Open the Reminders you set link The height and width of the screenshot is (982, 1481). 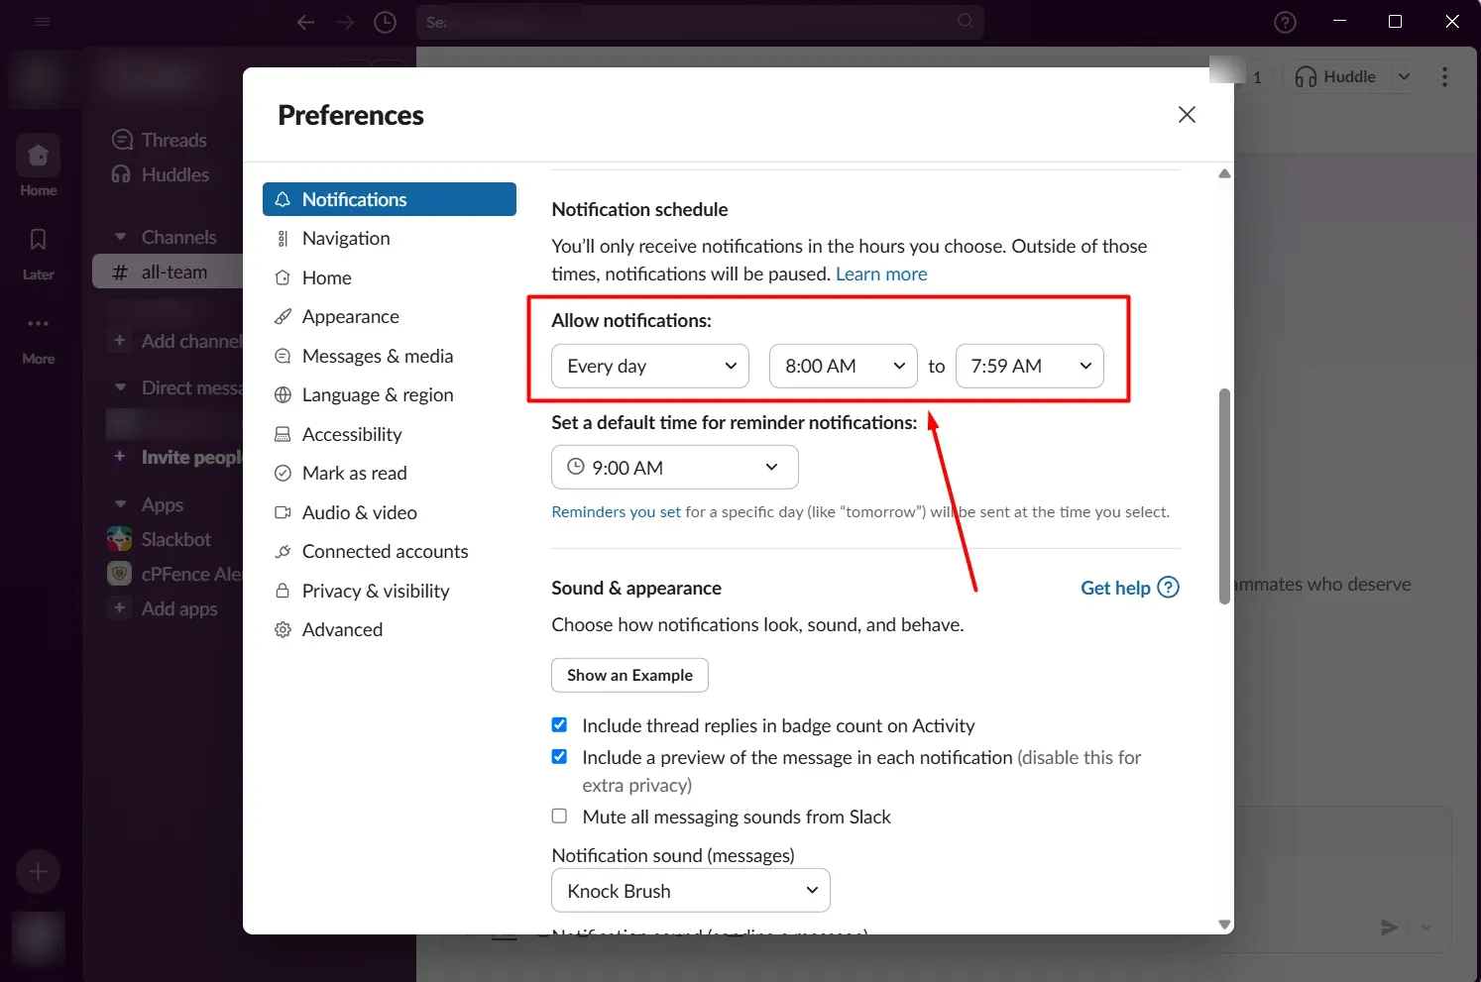click(617, 512)
